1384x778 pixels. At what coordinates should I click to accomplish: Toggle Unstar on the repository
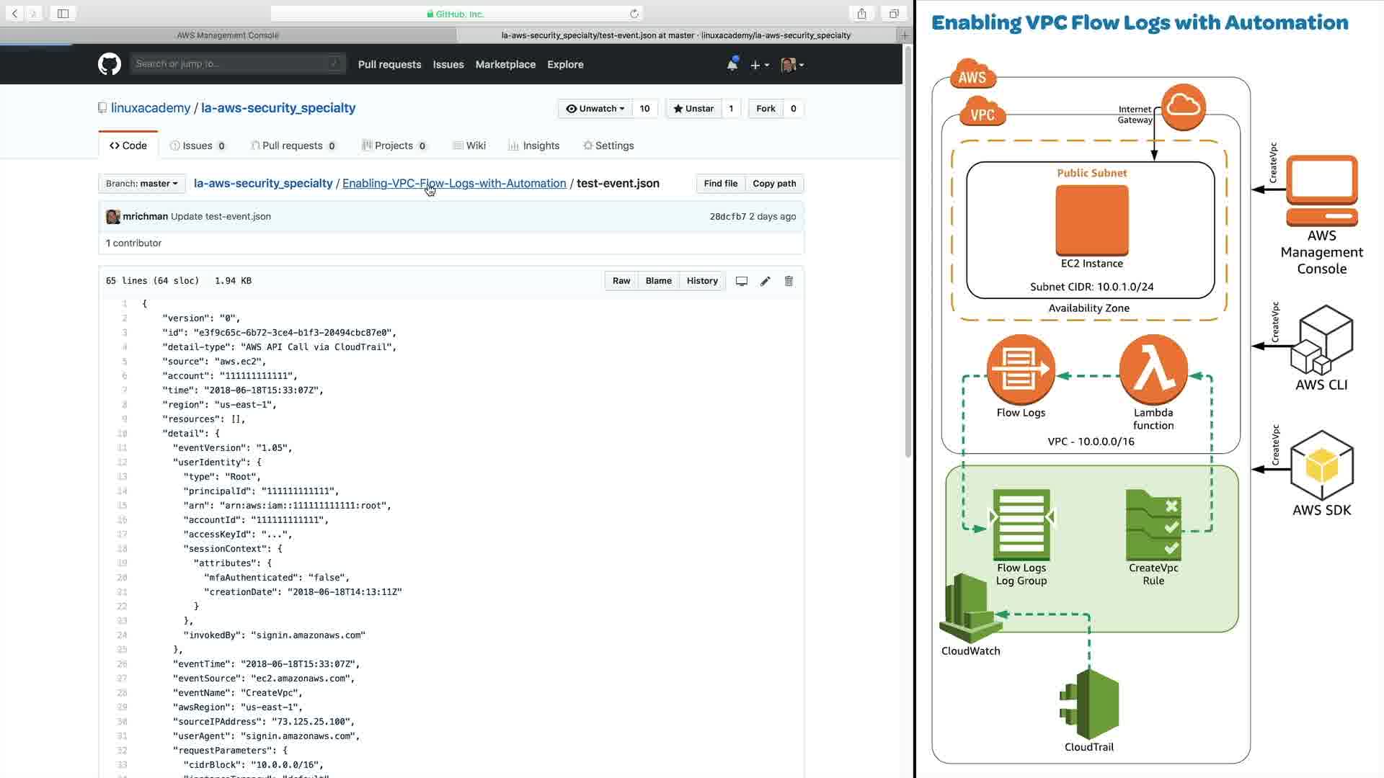click(x=693, y=109)
